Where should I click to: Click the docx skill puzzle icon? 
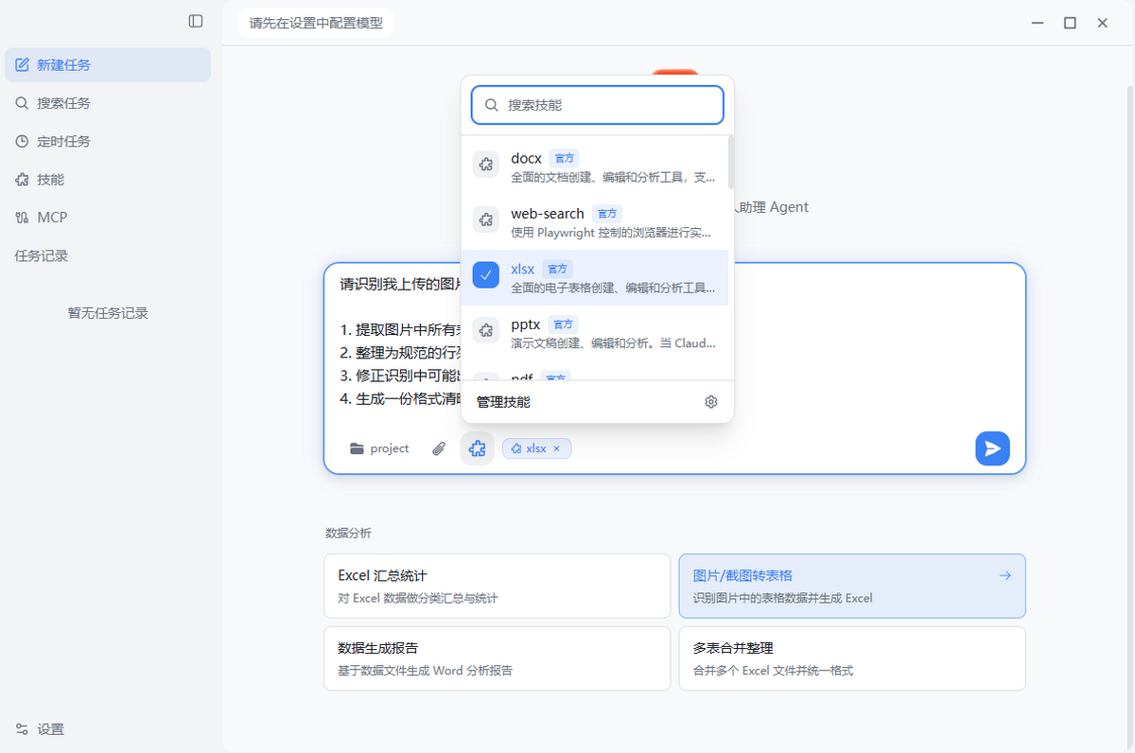coord(486,165)
